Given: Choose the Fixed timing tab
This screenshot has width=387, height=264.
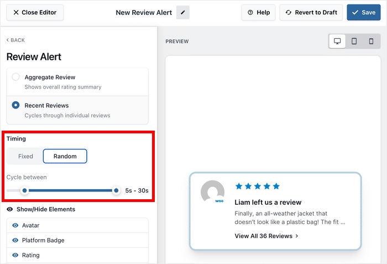Looking at the screenshot, I should tap(25, 157).
